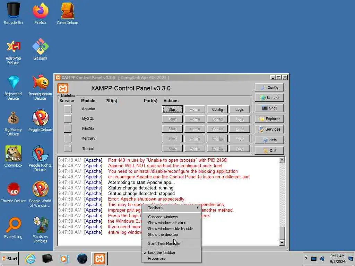Click the black file manager taskbar icon
This screenshot has height=266, width=355.
coord(47,258)
